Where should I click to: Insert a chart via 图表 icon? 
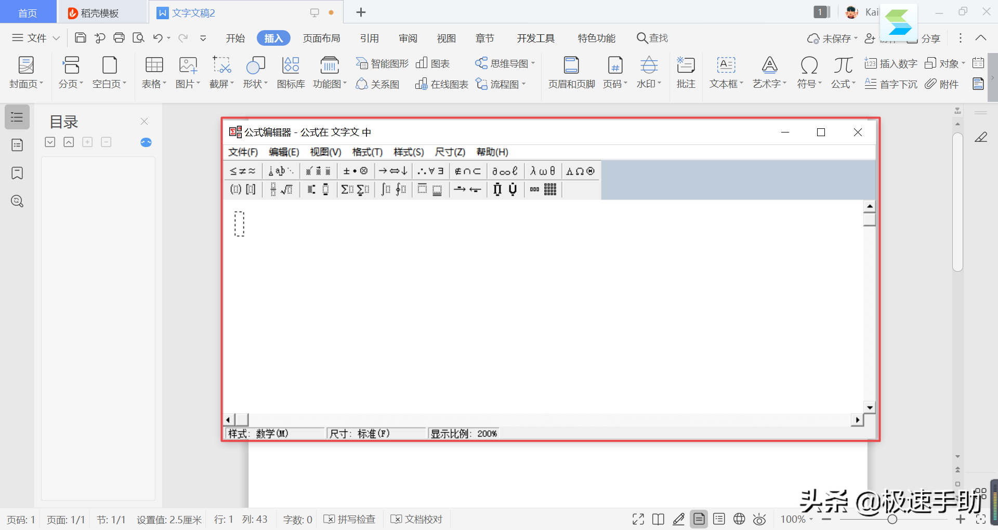[x=433, y=63]
